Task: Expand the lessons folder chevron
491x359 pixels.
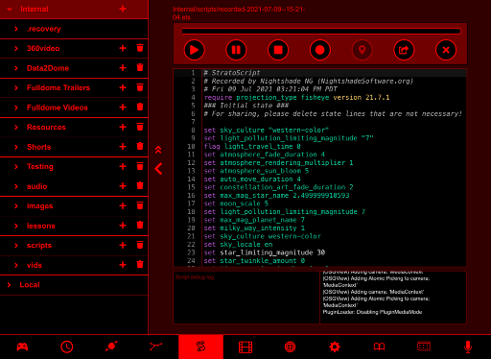Action: pos(16,226)
